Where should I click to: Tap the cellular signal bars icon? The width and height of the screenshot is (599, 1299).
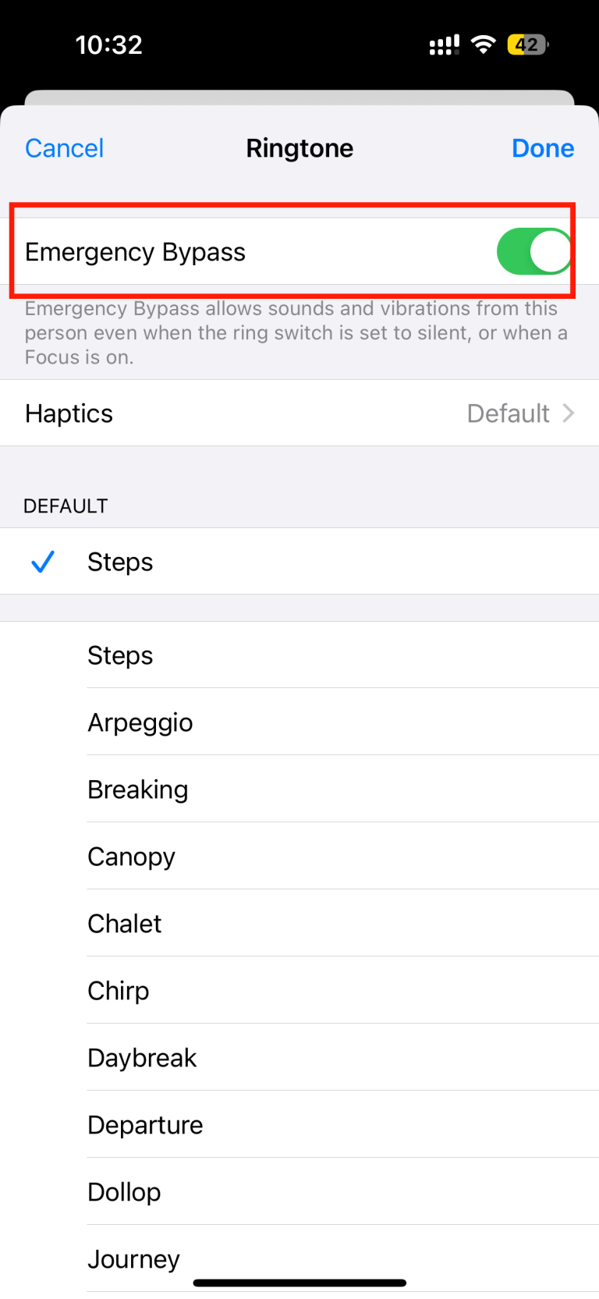coord(444,45)
